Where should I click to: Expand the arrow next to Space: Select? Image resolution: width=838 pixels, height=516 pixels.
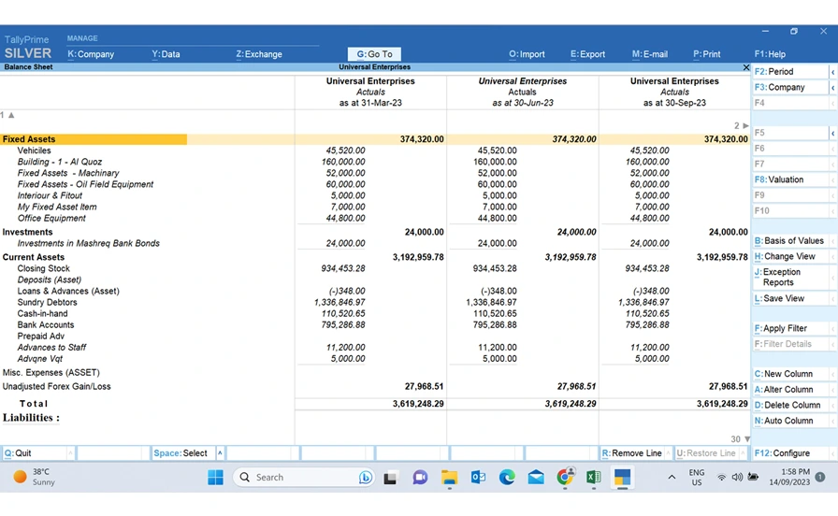tap(220, 453)
